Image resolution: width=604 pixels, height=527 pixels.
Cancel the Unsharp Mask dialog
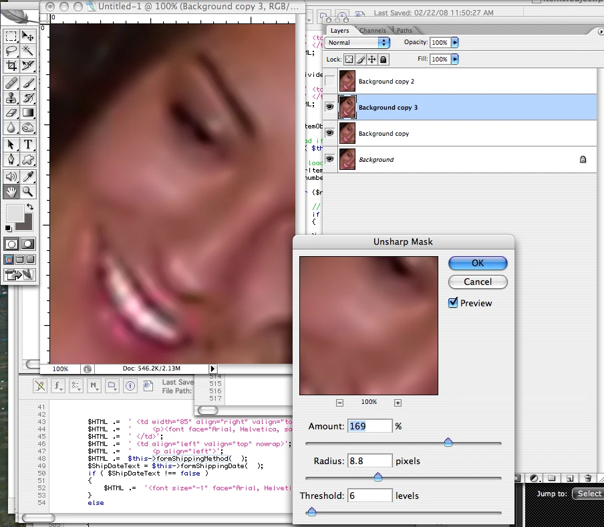tap(478, 282)
